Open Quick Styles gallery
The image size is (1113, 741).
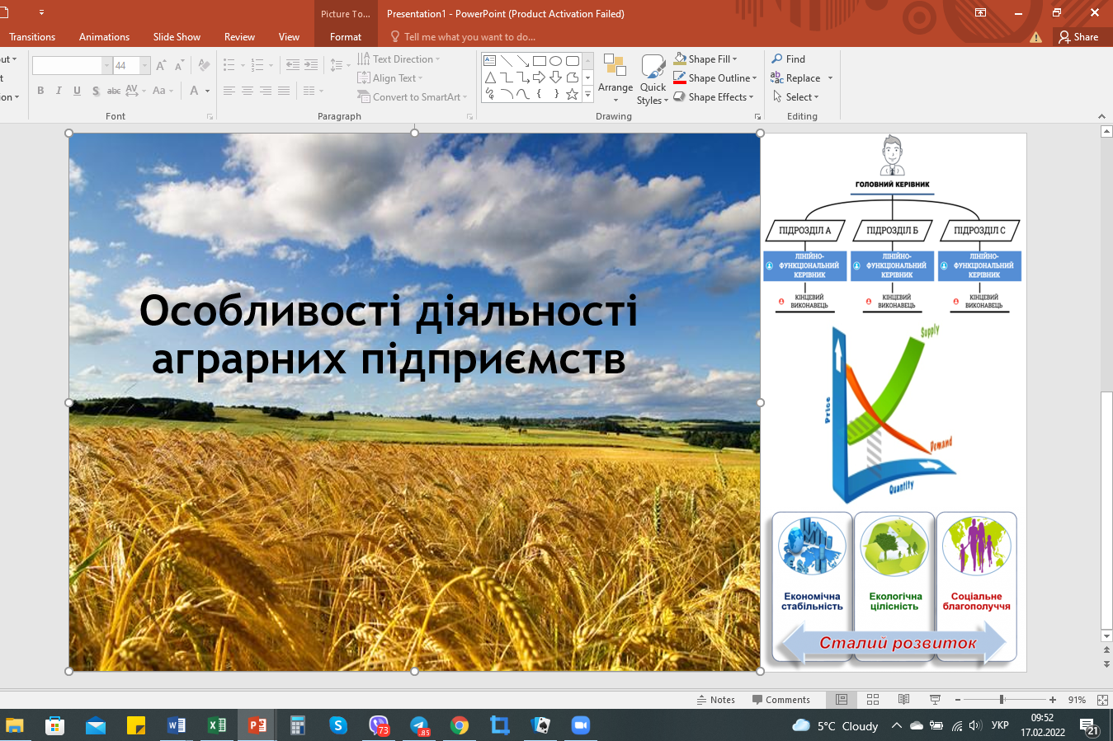[653, 79]
